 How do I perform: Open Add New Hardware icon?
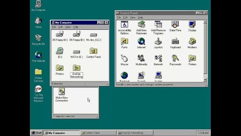(142, 28)
